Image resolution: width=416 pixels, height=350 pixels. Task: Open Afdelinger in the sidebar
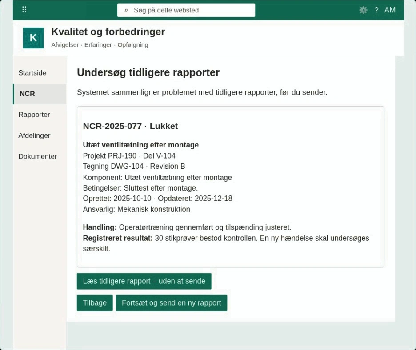(40, 135)
